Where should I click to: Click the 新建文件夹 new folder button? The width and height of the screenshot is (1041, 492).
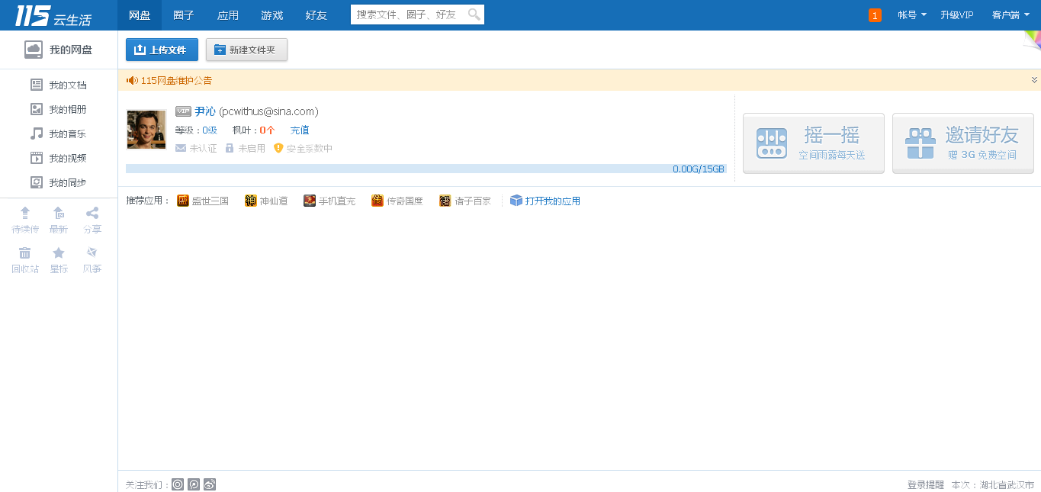click(246, 50)
